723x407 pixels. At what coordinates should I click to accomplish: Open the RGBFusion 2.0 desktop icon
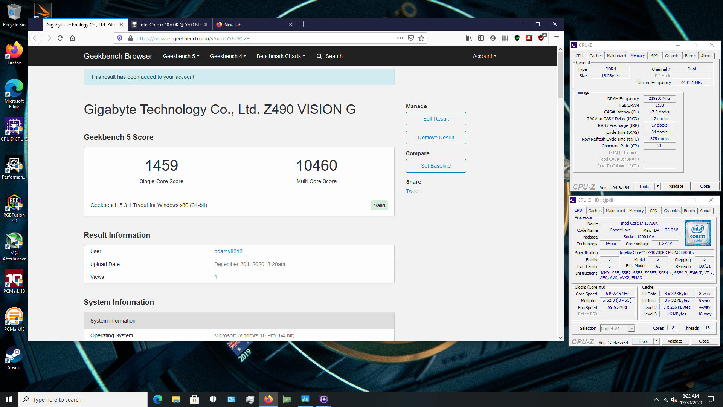[14, 209]
